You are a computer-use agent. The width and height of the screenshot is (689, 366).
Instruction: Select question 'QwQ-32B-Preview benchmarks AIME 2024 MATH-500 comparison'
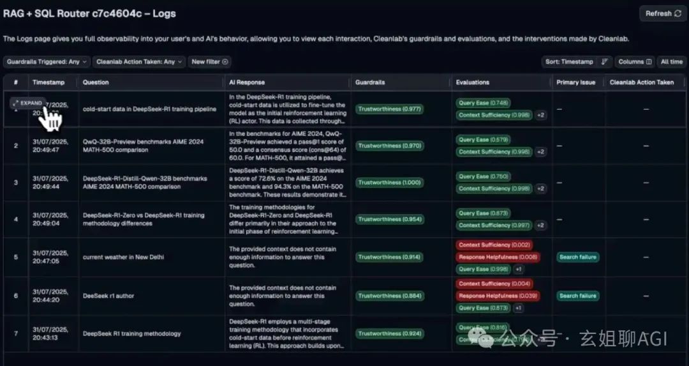tap(144, 146)
